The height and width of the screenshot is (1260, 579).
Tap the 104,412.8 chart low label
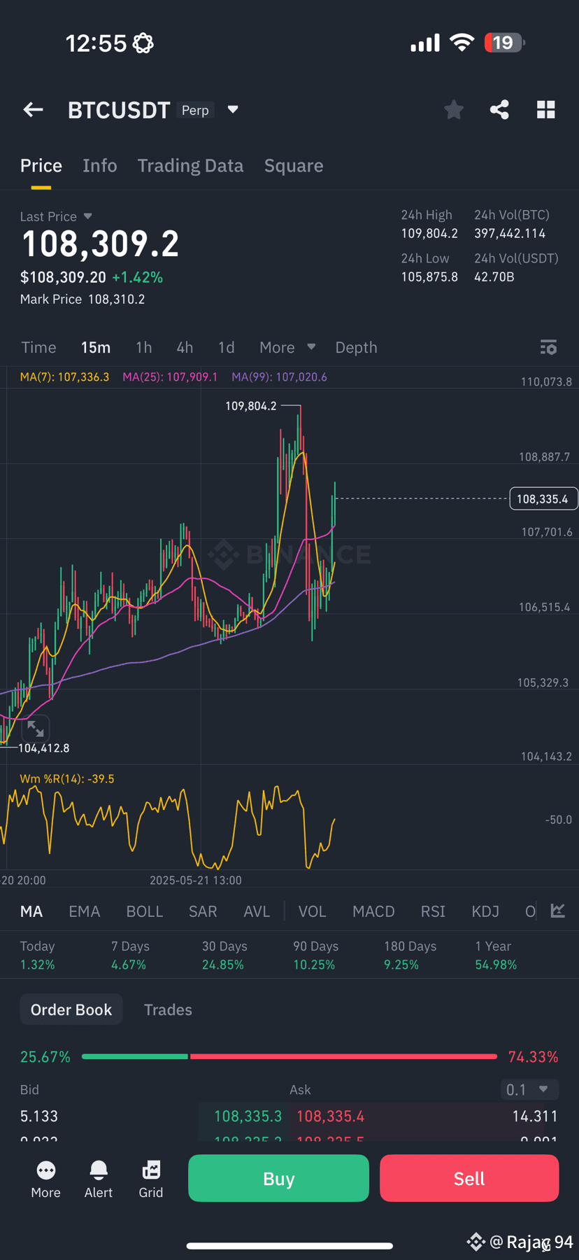44,748
